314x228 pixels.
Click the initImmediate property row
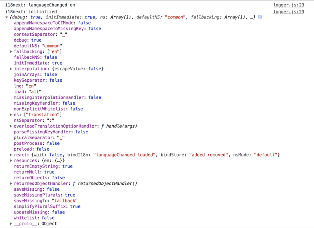[x=38, y=63]
